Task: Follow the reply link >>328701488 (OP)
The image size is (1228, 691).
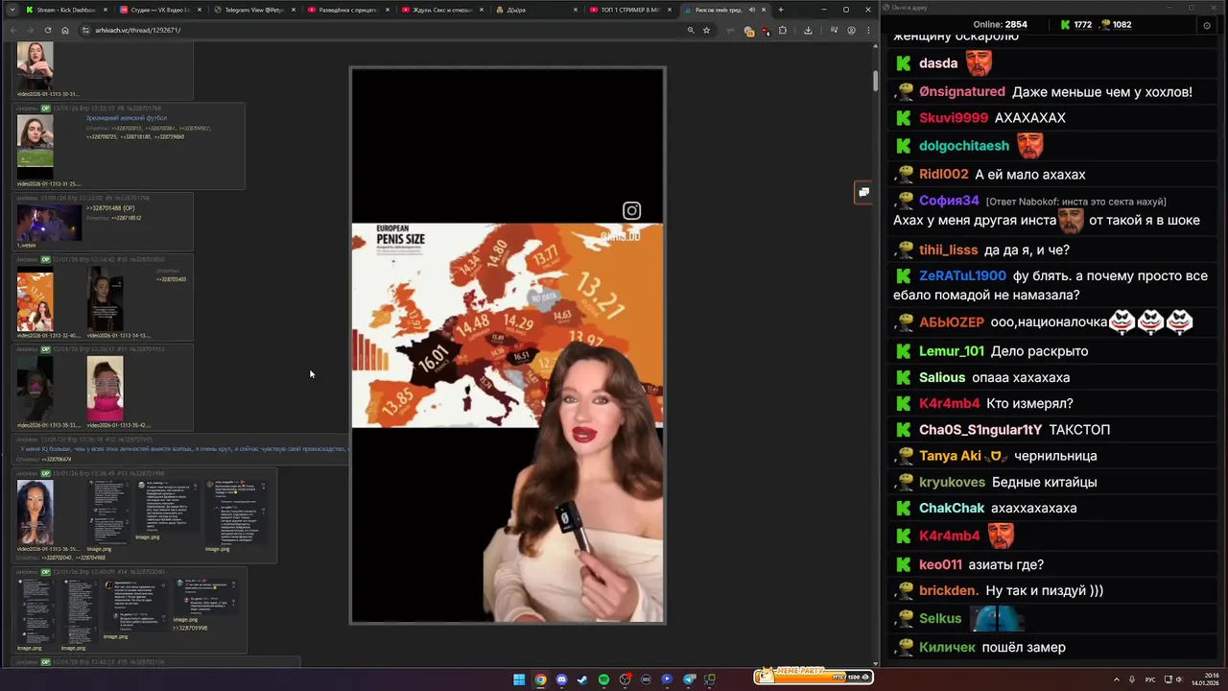Action: click(110, 208)
